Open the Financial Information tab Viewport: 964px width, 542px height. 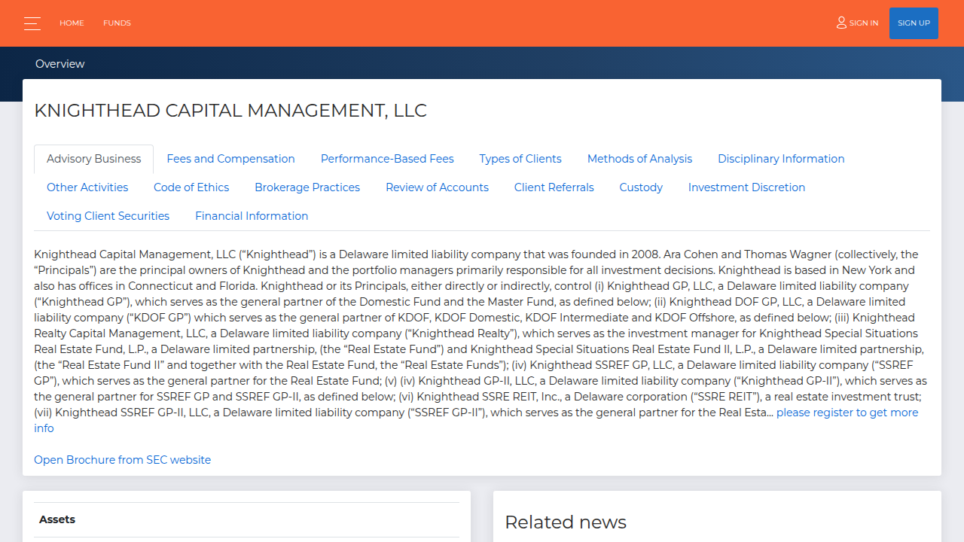[x=252, y=216]
